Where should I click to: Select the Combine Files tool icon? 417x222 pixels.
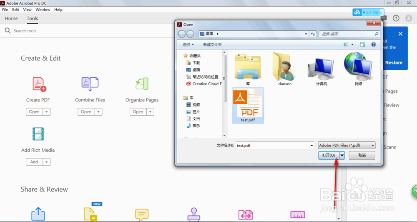pos(90,84)
